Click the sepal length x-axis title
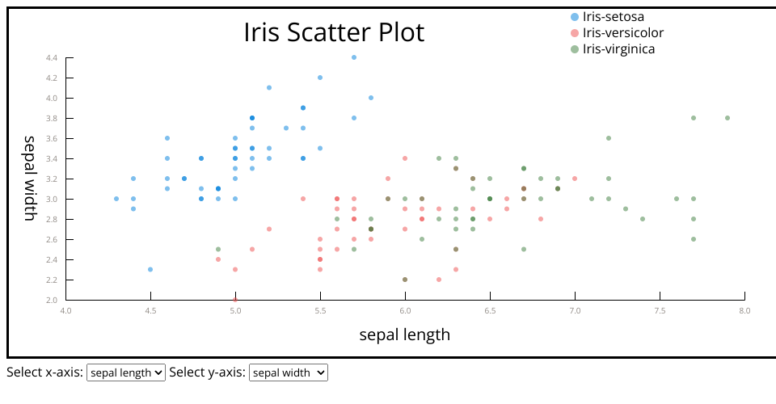This screenshot has height=404, width=776. 404,335
